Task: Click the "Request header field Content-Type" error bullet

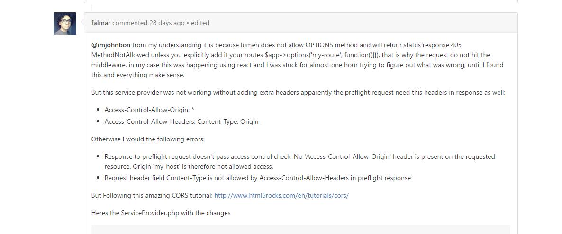Action: [258, 178]
